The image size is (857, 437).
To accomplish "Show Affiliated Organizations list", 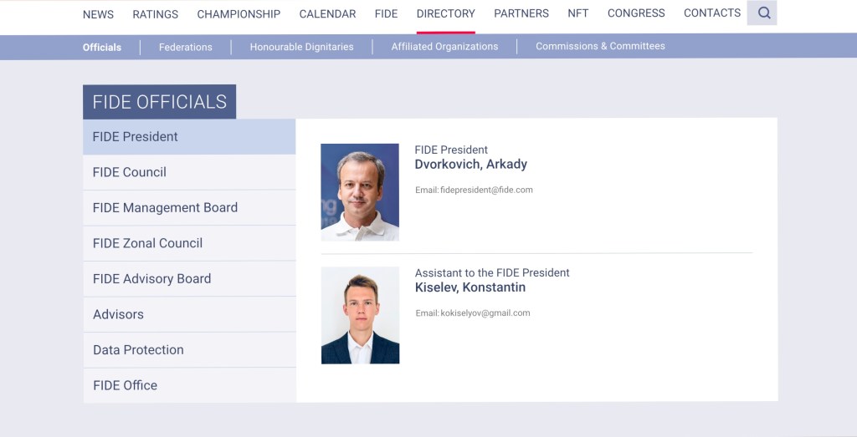I will tap(444, 47).
